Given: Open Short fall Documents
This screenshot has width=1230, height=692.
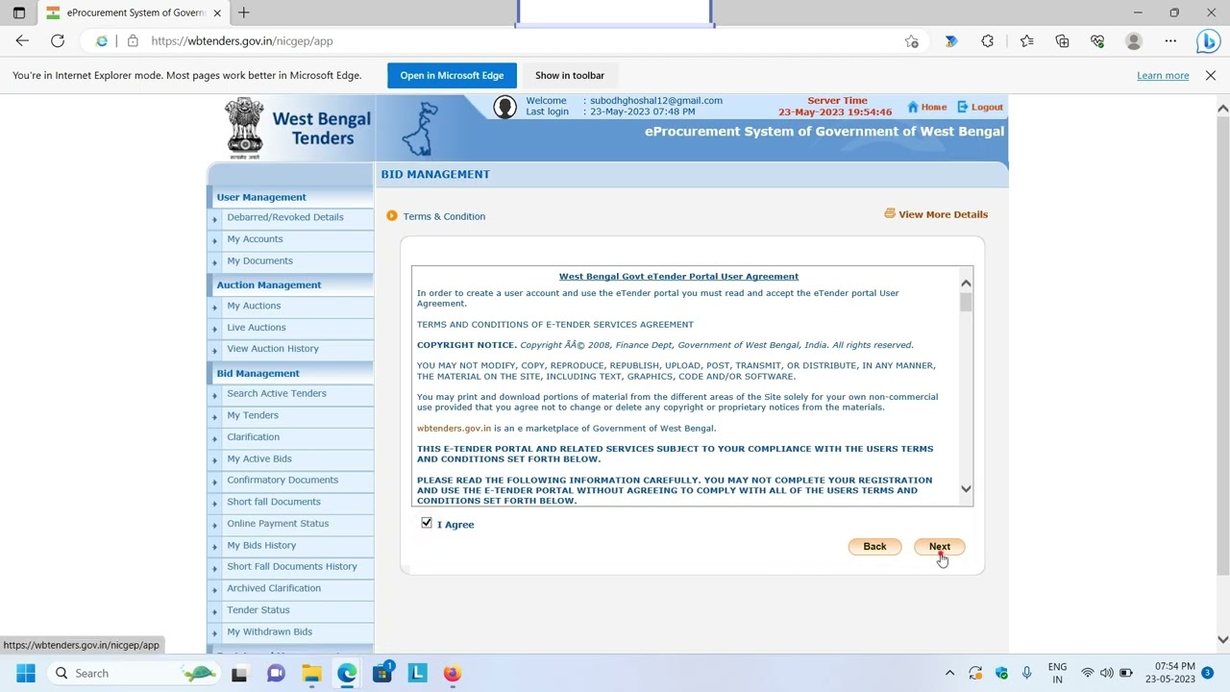Looking at the screenshot, I should click(x=274, y=502).
